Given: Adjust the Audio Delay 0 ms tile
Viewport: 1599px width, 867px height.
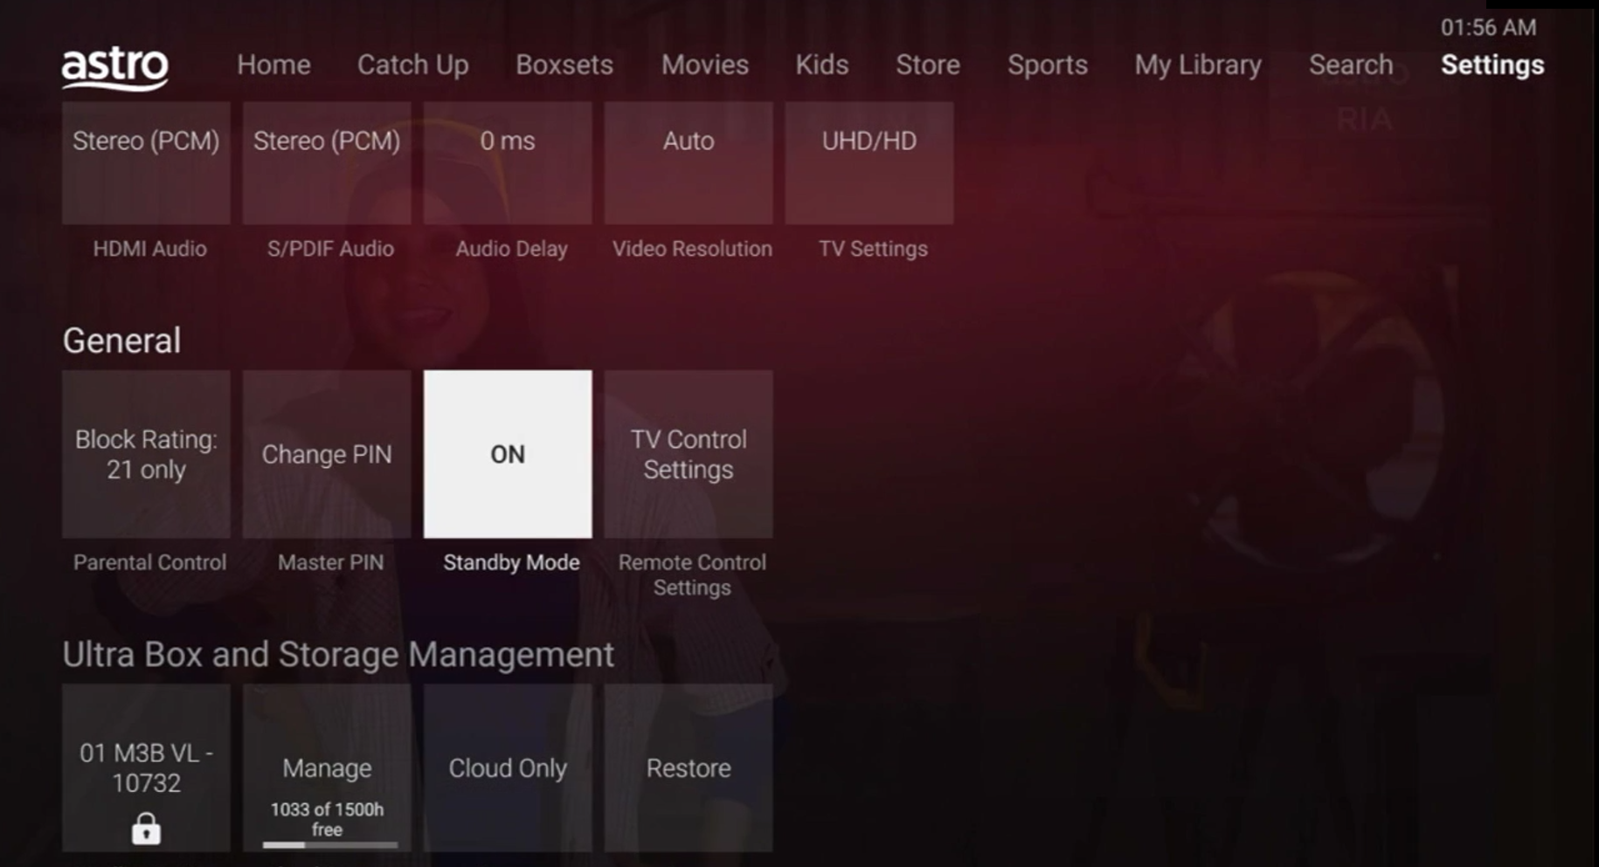Looking at the screenshot, I should [x=508, y=162].
